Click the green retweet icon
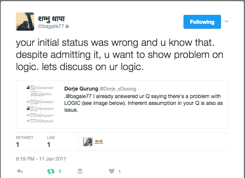245x178 pixels. tap(51, 172)
